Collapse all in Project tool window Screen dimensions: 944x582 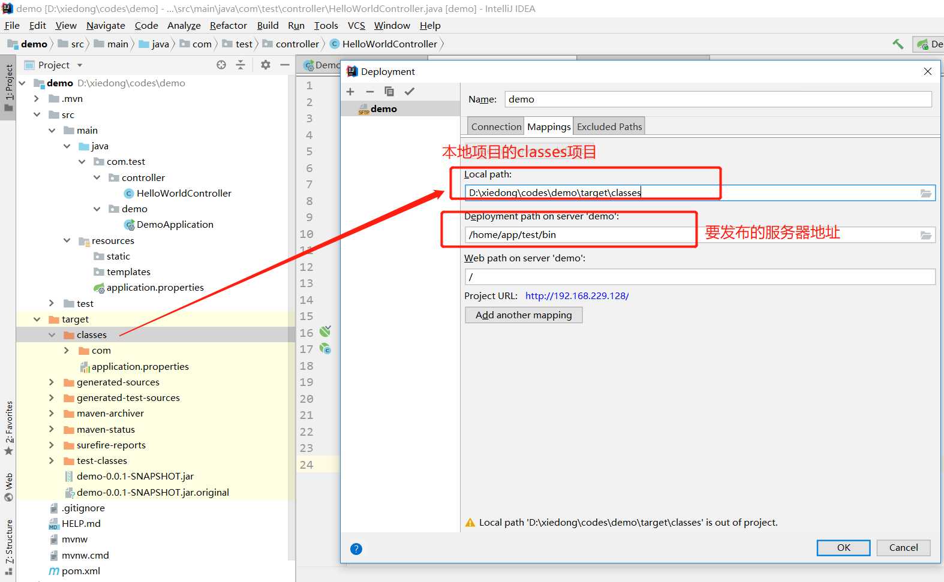coord(240,65)
